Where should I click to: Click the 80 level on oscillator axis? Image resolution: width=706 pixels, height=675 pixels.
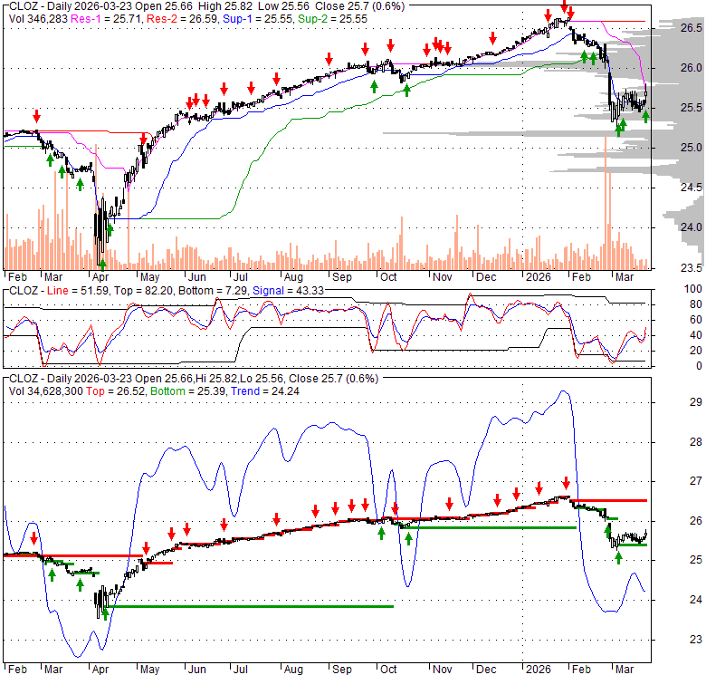point(696,304)
